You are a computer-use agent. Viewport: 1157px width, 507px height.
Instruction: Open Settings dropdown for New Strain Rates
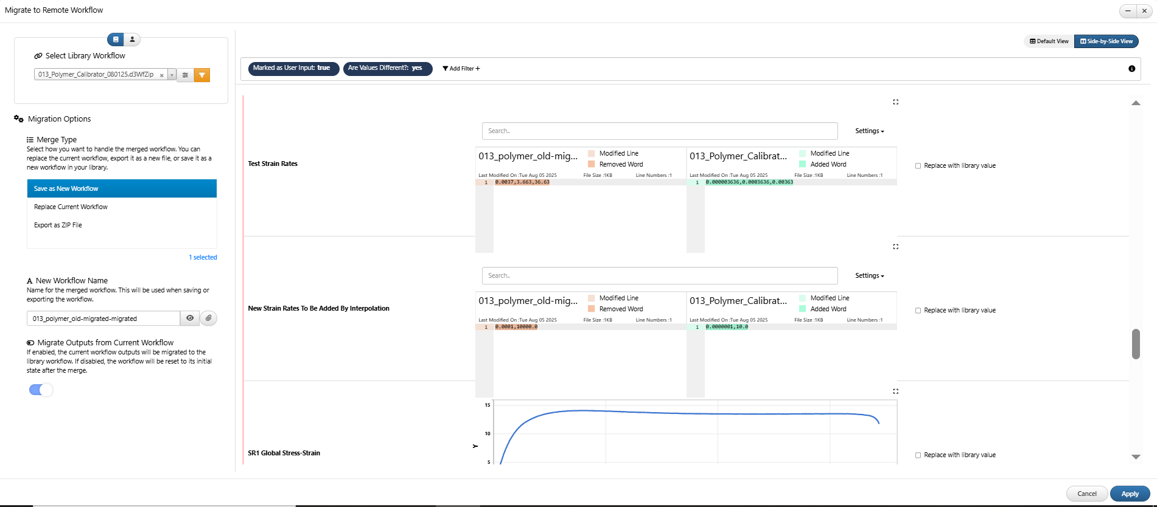pyautogui.click(x=869, y=275)
